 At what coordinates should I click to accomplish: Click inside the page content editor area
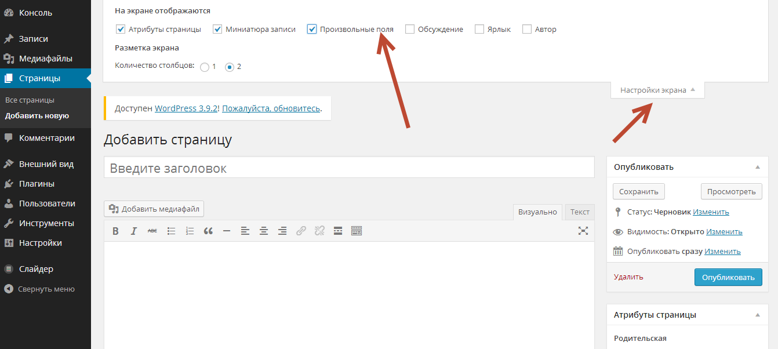(350, 296)
